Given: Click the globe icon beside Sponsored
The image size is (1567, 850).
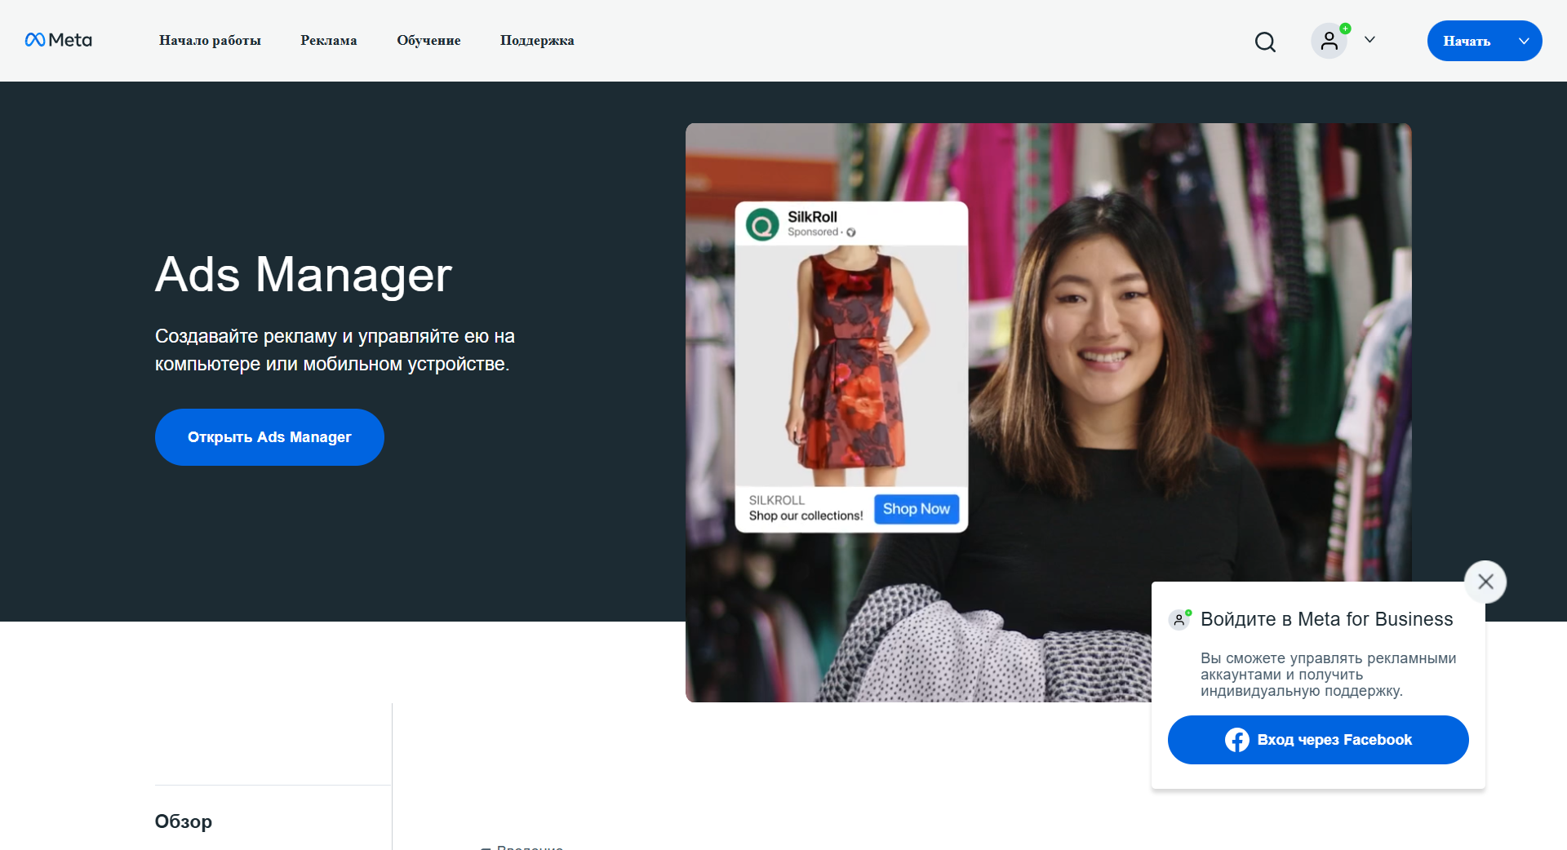Looking at the screenshot, I should click(x=851, y=232).
